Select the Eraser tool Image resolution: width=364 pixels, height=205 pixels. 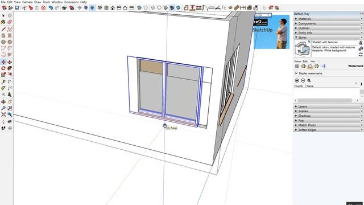pos(10,22)
